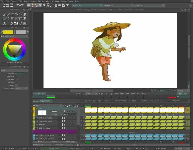Select the camera tool in Main Panel
This screenshot has width=193, height=150.
coord(25,18)
